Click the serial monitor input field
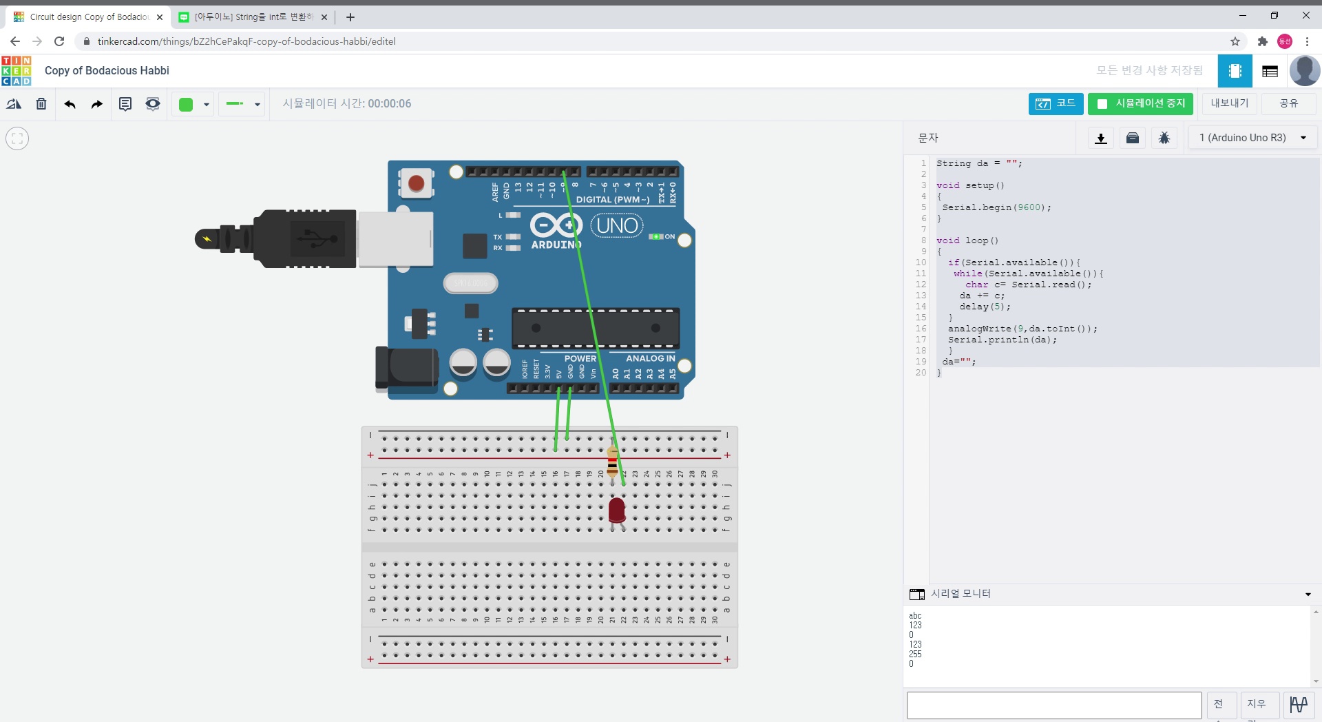The image size is (1322, 722). pos(1054,705)
